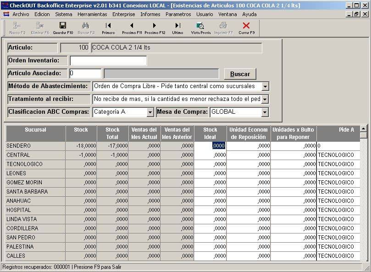This screenshot has height=272, width=371.
Task: Click the Buscar button for Artículo Asociado
Action: click(240, 74)
